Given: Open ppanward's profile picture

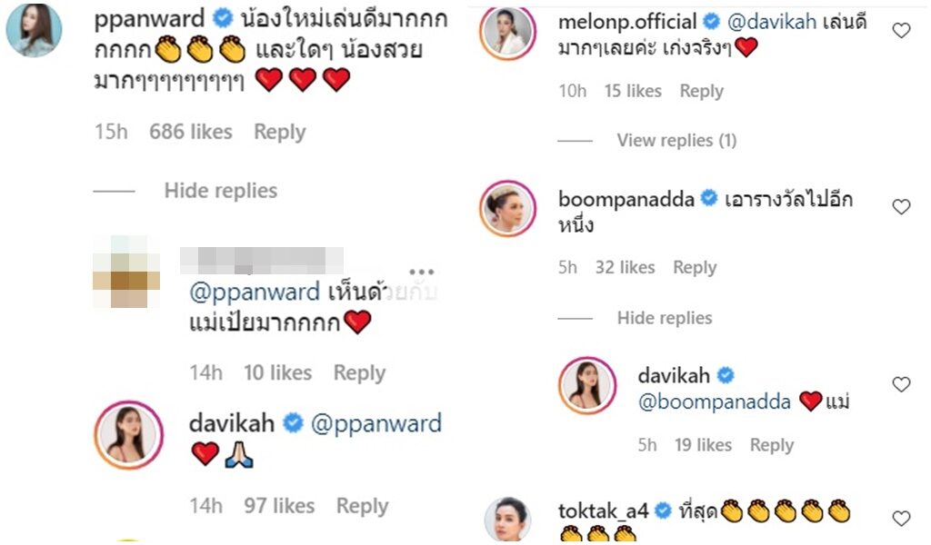Looking at the screenshot, I should 34,30.
